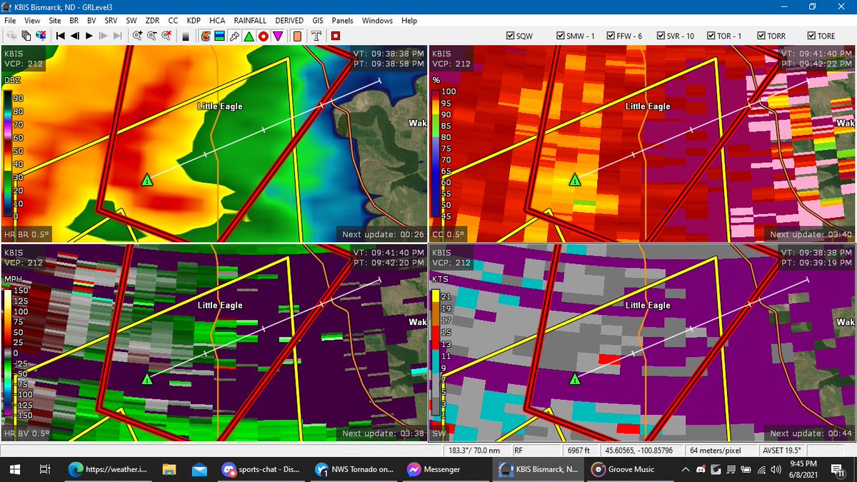Open the GIS menu
The height and width of the screenshot is (482, 857).
(317, 21)
